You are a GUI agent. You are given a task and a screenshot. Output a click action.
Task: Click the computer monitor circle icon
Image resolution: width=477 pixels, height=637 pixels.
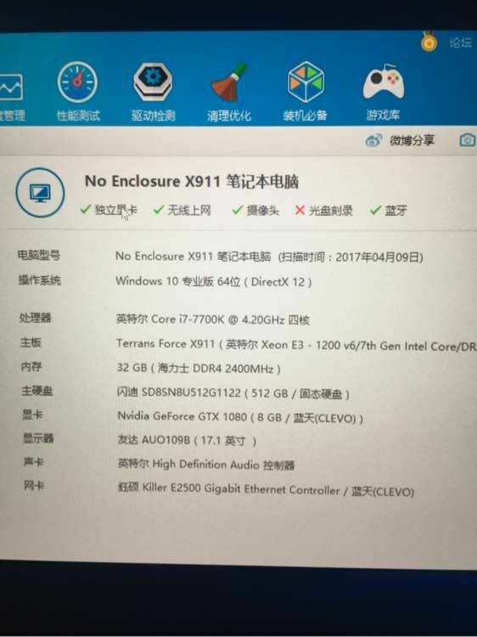coord(40,193)
